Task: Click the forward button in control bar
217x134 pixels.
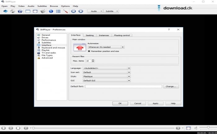Action: 178,128
